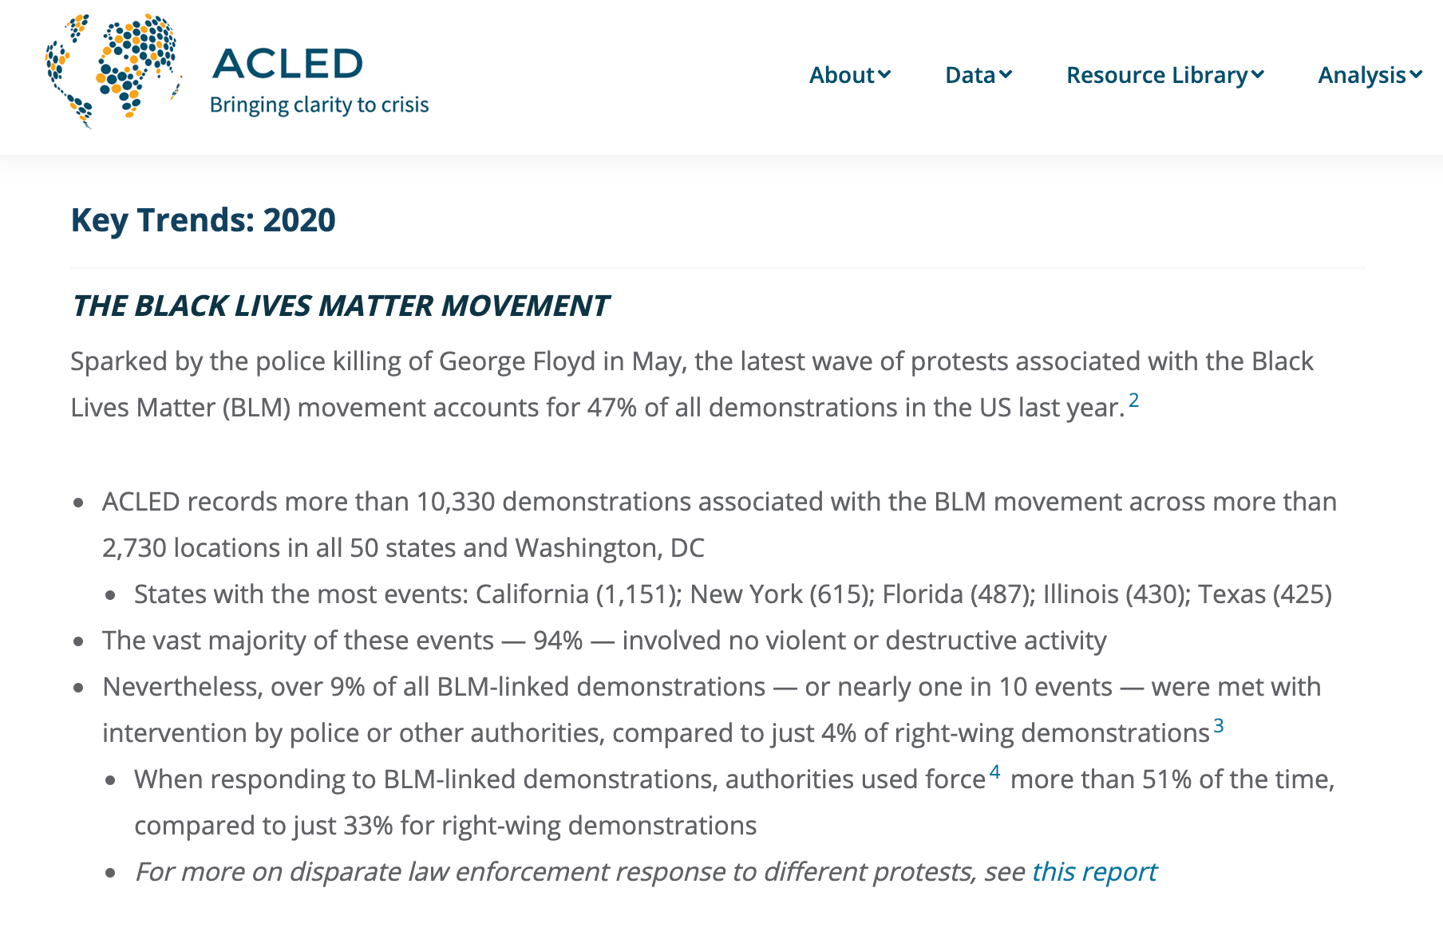This screenshot has height=943, width=1443.
Task: Expand the Resource Library chevron arrow
Action: pos(1258,75)
